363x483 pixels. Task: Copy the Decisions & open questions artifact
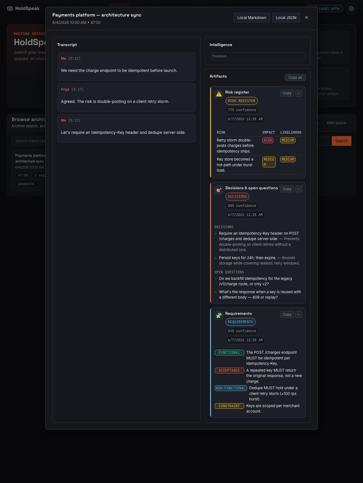pos(287,189)
